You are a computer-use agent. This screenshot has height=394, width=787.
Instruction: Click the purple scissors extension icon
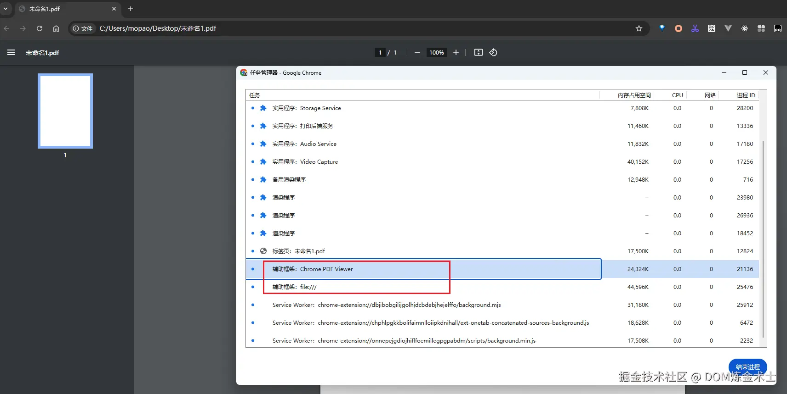tap(695, 28)
